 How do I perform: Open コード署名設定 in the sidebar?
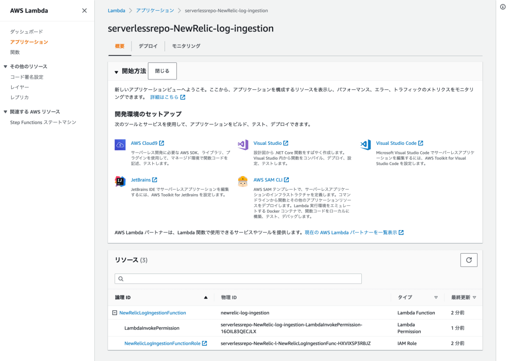27,77
